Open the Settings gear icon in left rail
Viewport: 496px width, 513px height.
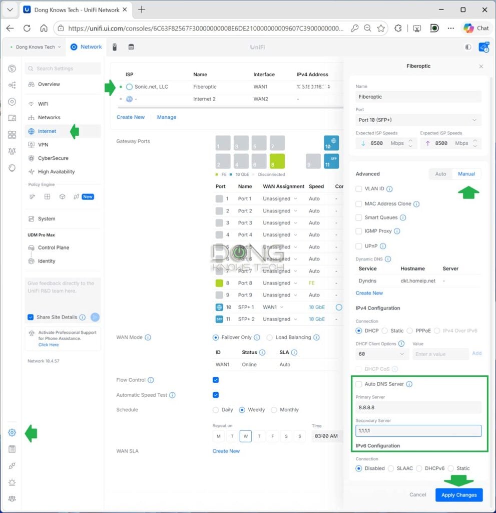[12, 432]
